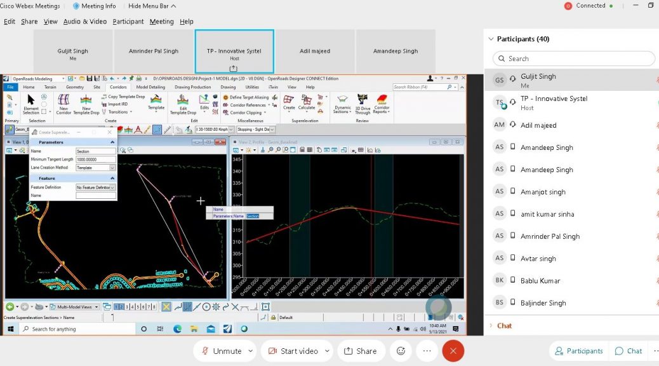Toggle view 2 in view groups bar
Screen dimensions: 659x366
point(122,307)
